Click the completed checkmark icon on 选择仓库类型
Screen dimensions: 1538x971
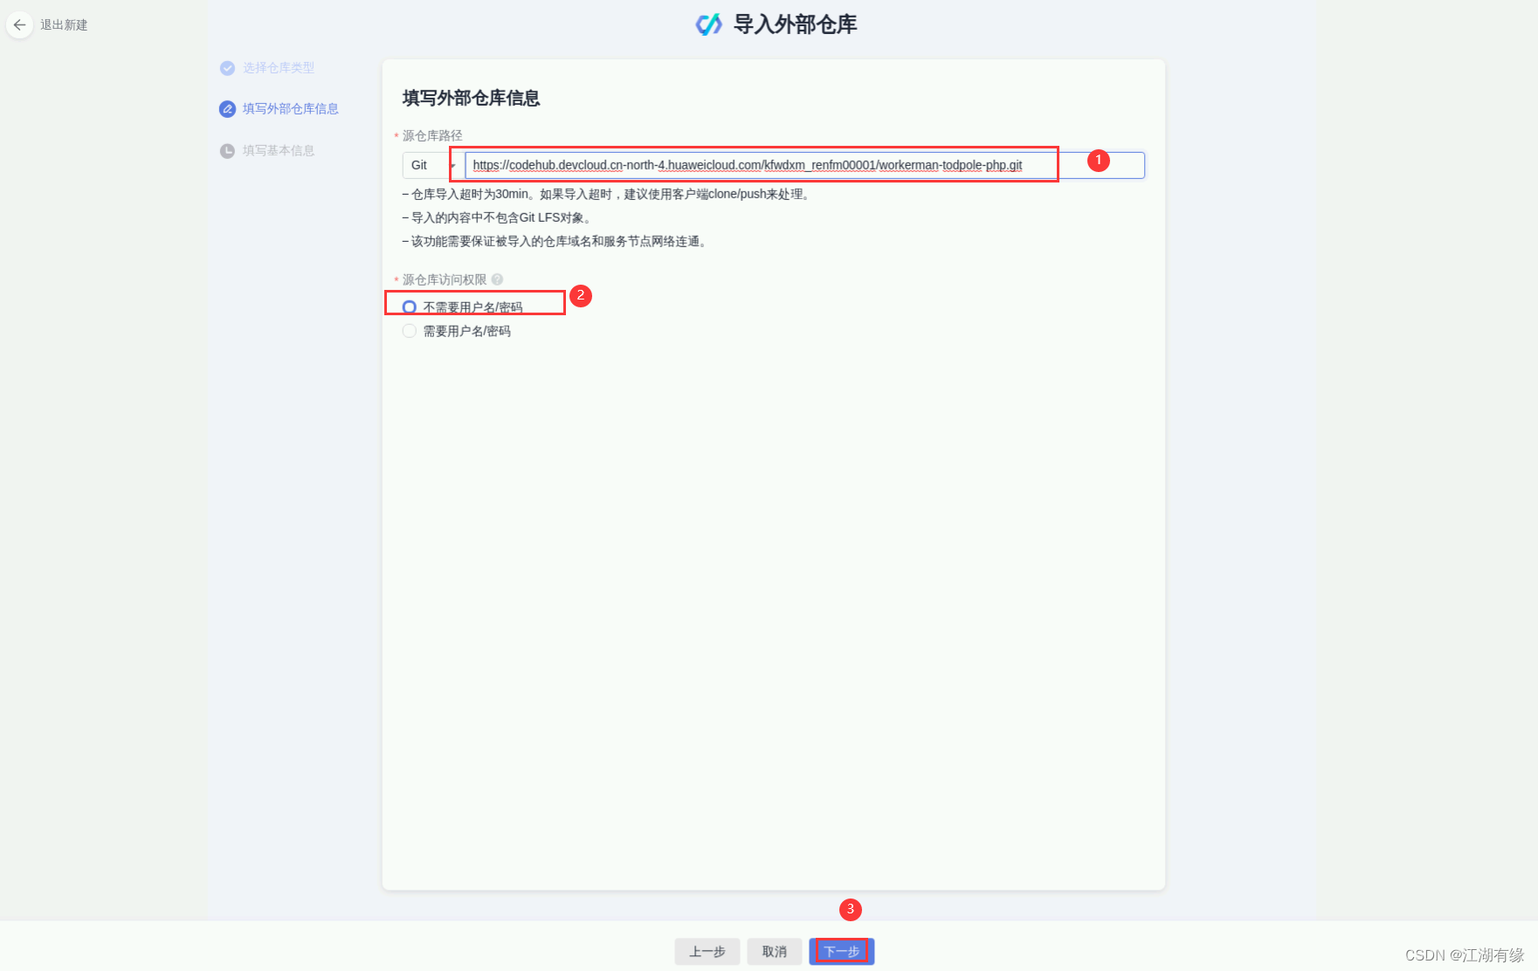226,67
